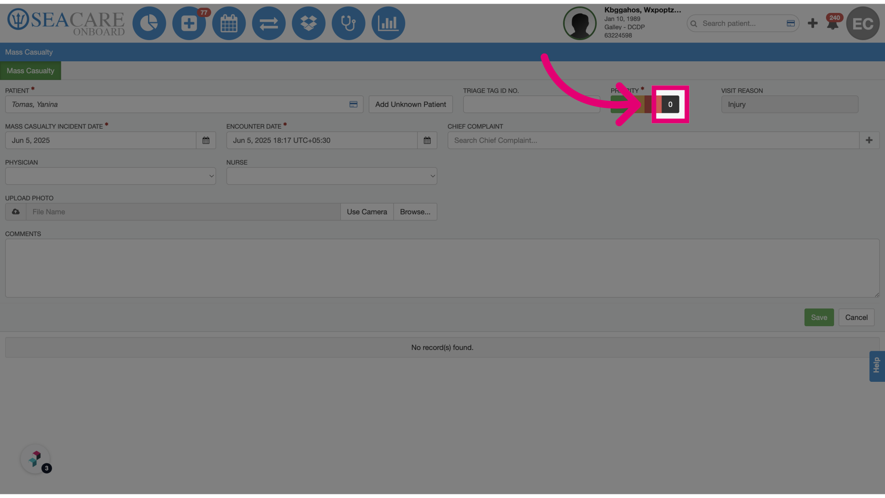Open notifications bell with 240 badge

pyautogui.click(x=833, y=23)
